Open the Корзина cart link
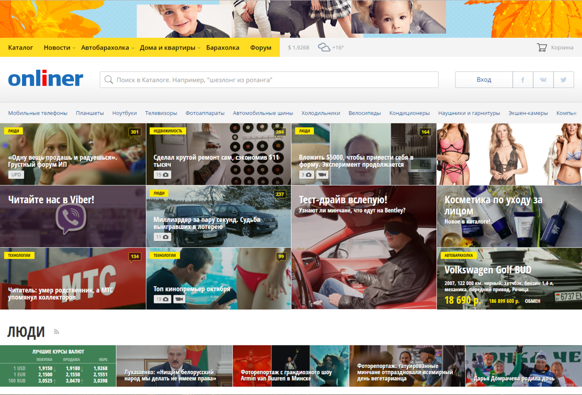This screenshot has width=582, height=395. click(562, 47)
